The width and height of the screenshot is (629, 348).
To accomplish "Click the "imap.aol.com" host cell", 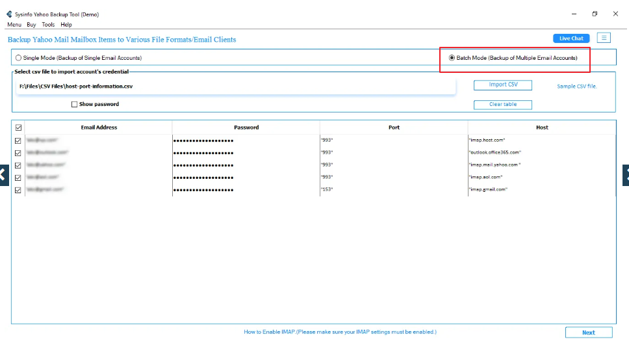I will 541,177.
